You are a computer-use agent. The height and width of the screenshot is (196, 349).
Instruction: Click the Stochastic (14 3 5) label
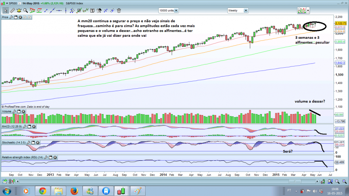point(14,143)
